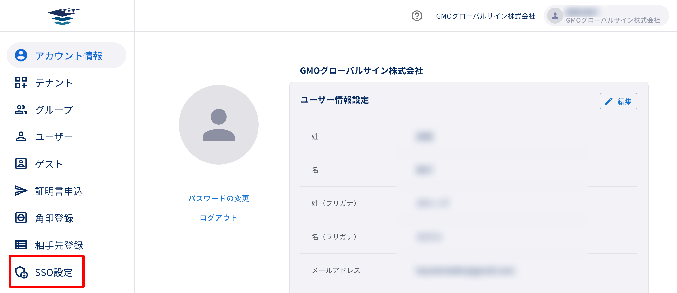Click the ユーザー person outline icon
677x293 pixels.
click(x=21, y=137)
